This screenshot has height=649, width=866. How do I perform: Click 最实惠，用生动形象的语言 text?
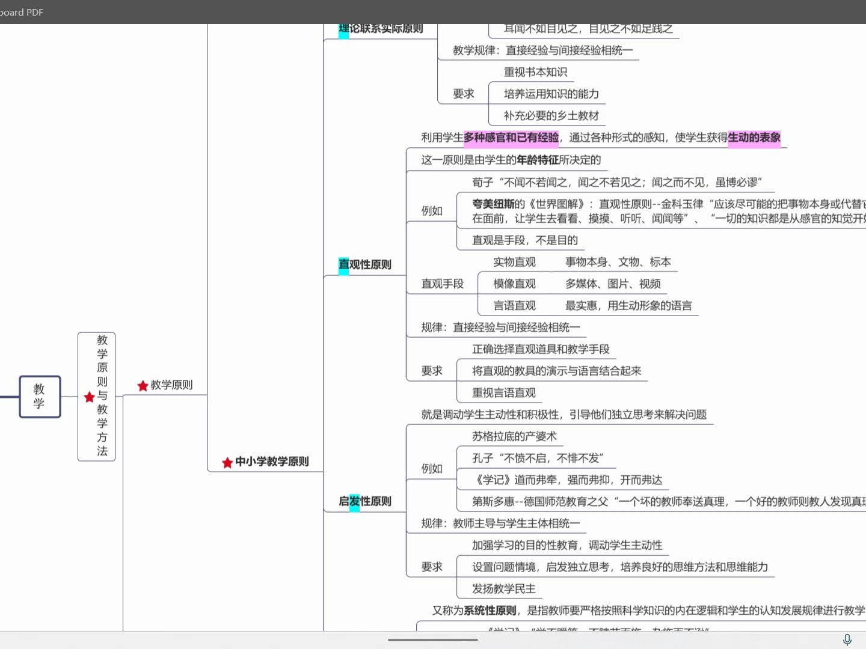click(628, 305)
